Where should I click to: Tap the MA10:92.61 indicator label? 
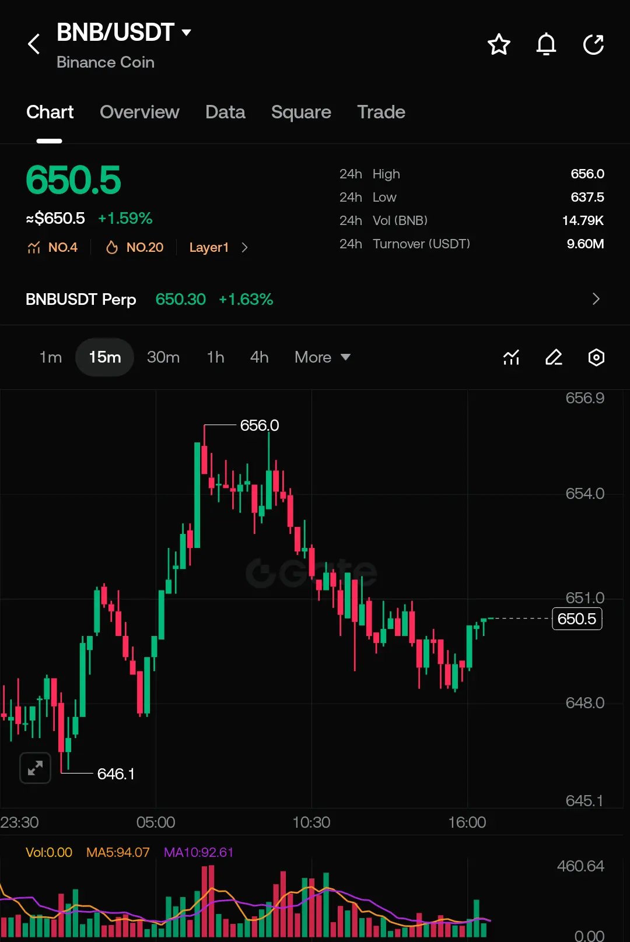(198, 852)
